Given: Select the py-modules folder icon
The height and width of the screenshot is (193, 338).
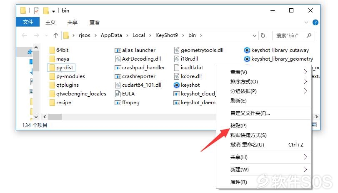Looking at the screenshot, I should pyautogui.click(x=52, y=76).
